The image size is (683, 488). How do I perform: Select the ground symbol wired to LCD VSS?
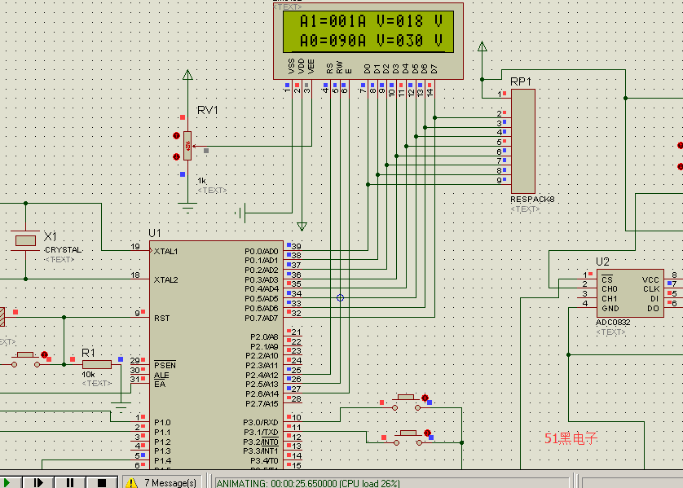pos(241,213)
